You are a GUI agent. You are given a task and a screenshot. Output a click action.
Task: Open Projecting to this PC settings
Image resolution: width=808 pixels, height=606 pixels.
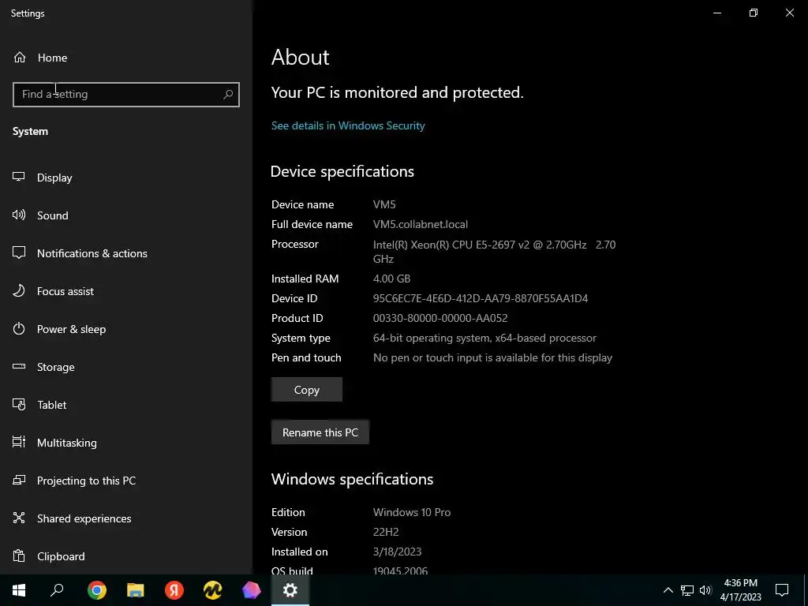coord(126,481)
